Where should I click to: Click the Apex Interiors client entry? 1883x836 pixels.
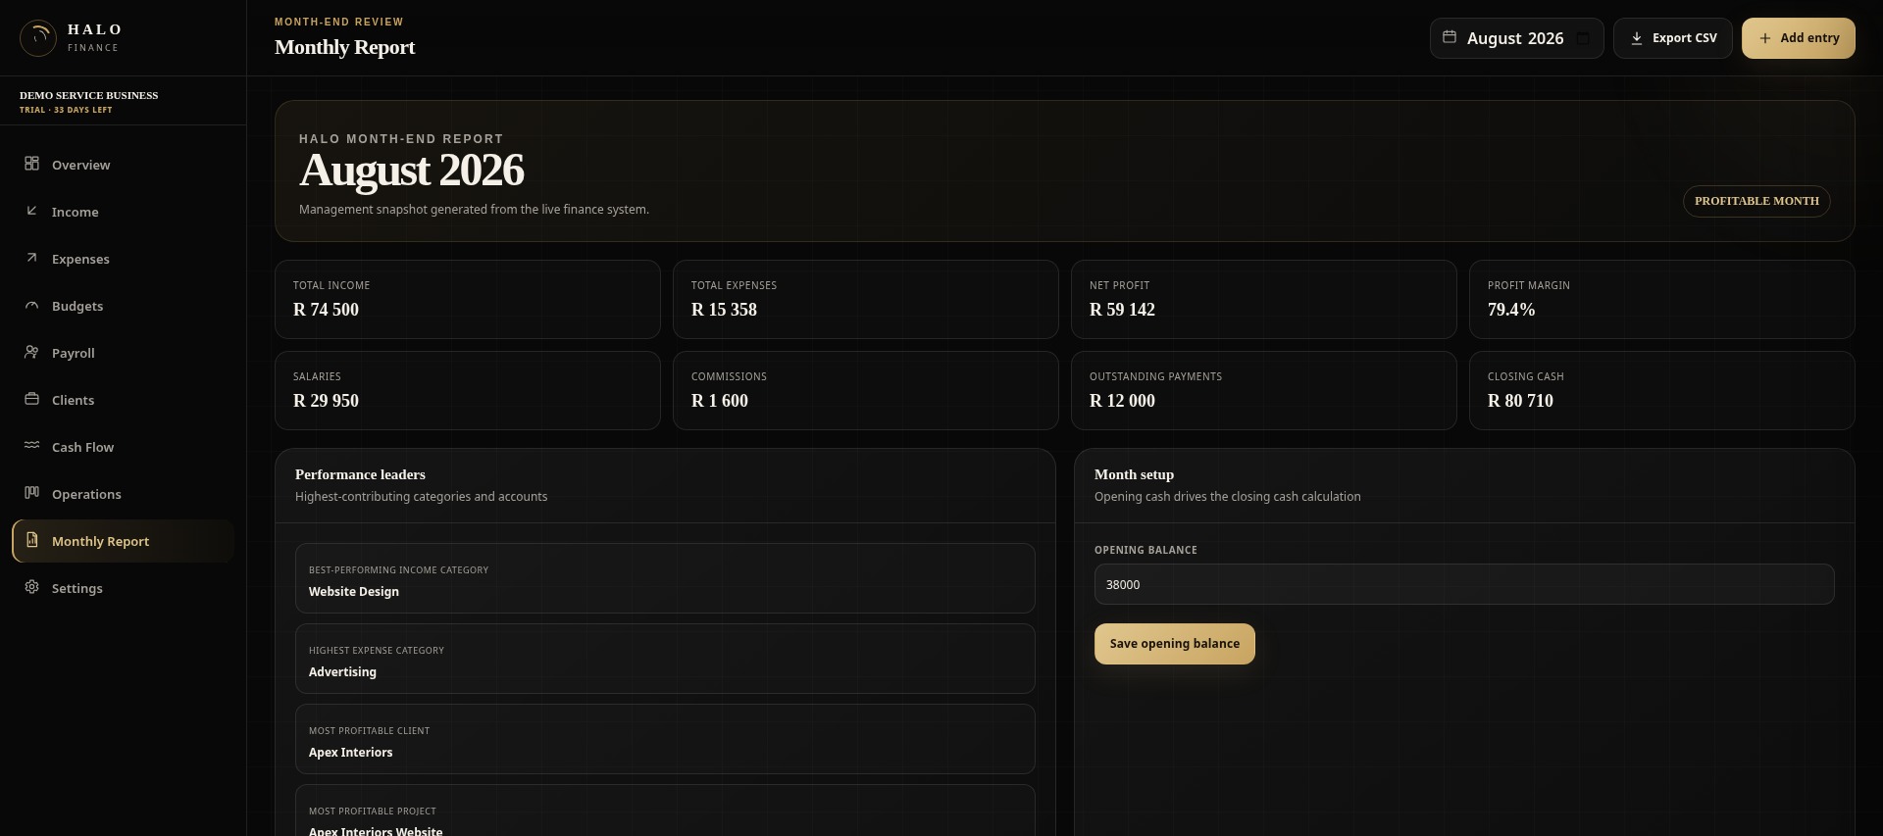coord(665,739)
